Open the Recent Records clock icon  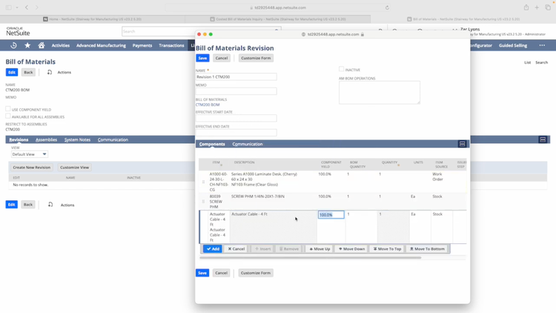click(x=13, y=45)
